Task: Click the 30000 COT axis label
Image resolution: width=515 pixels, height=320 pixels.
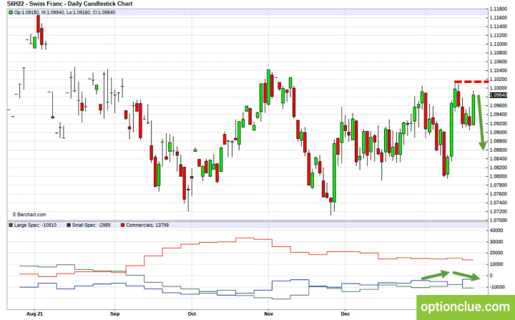Action: click(x=496, y=242)
